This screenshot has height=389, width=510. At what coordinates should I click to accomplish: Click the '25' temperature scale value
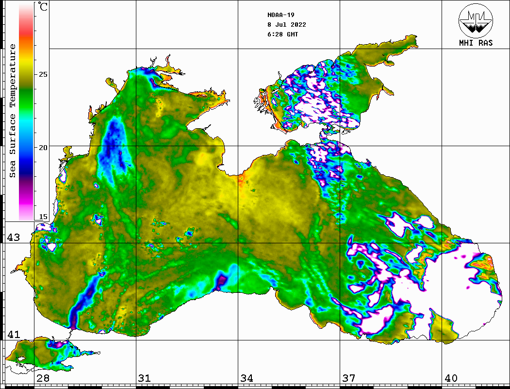pyautogui.click(x=43, y=74)
